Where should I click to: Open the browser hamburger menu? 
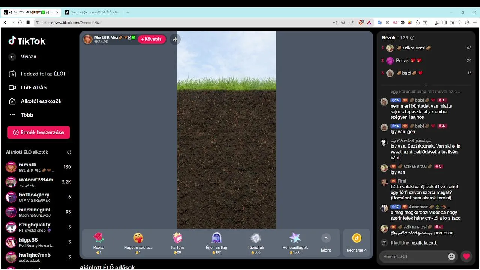coord(474,22)
